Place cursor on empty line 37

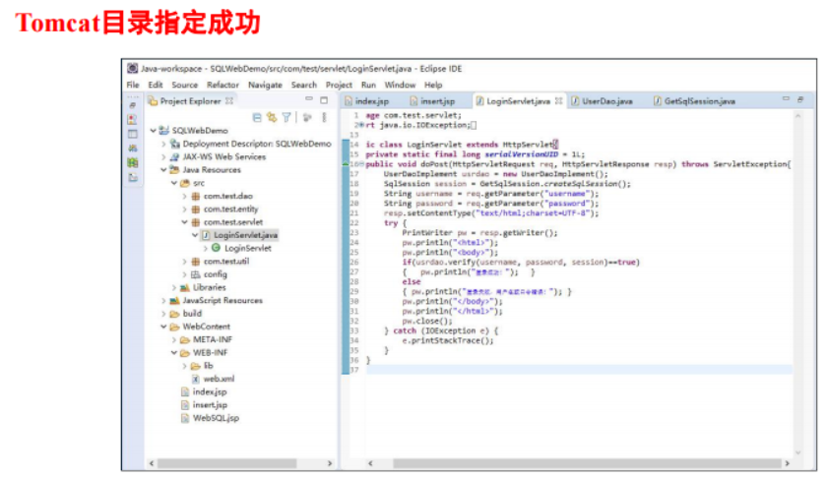(579, 370)
